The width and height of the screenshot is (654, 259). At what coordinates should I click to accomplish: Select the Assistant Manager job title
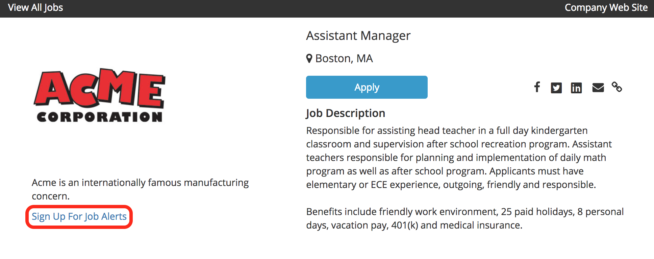[x=358, y=35]
